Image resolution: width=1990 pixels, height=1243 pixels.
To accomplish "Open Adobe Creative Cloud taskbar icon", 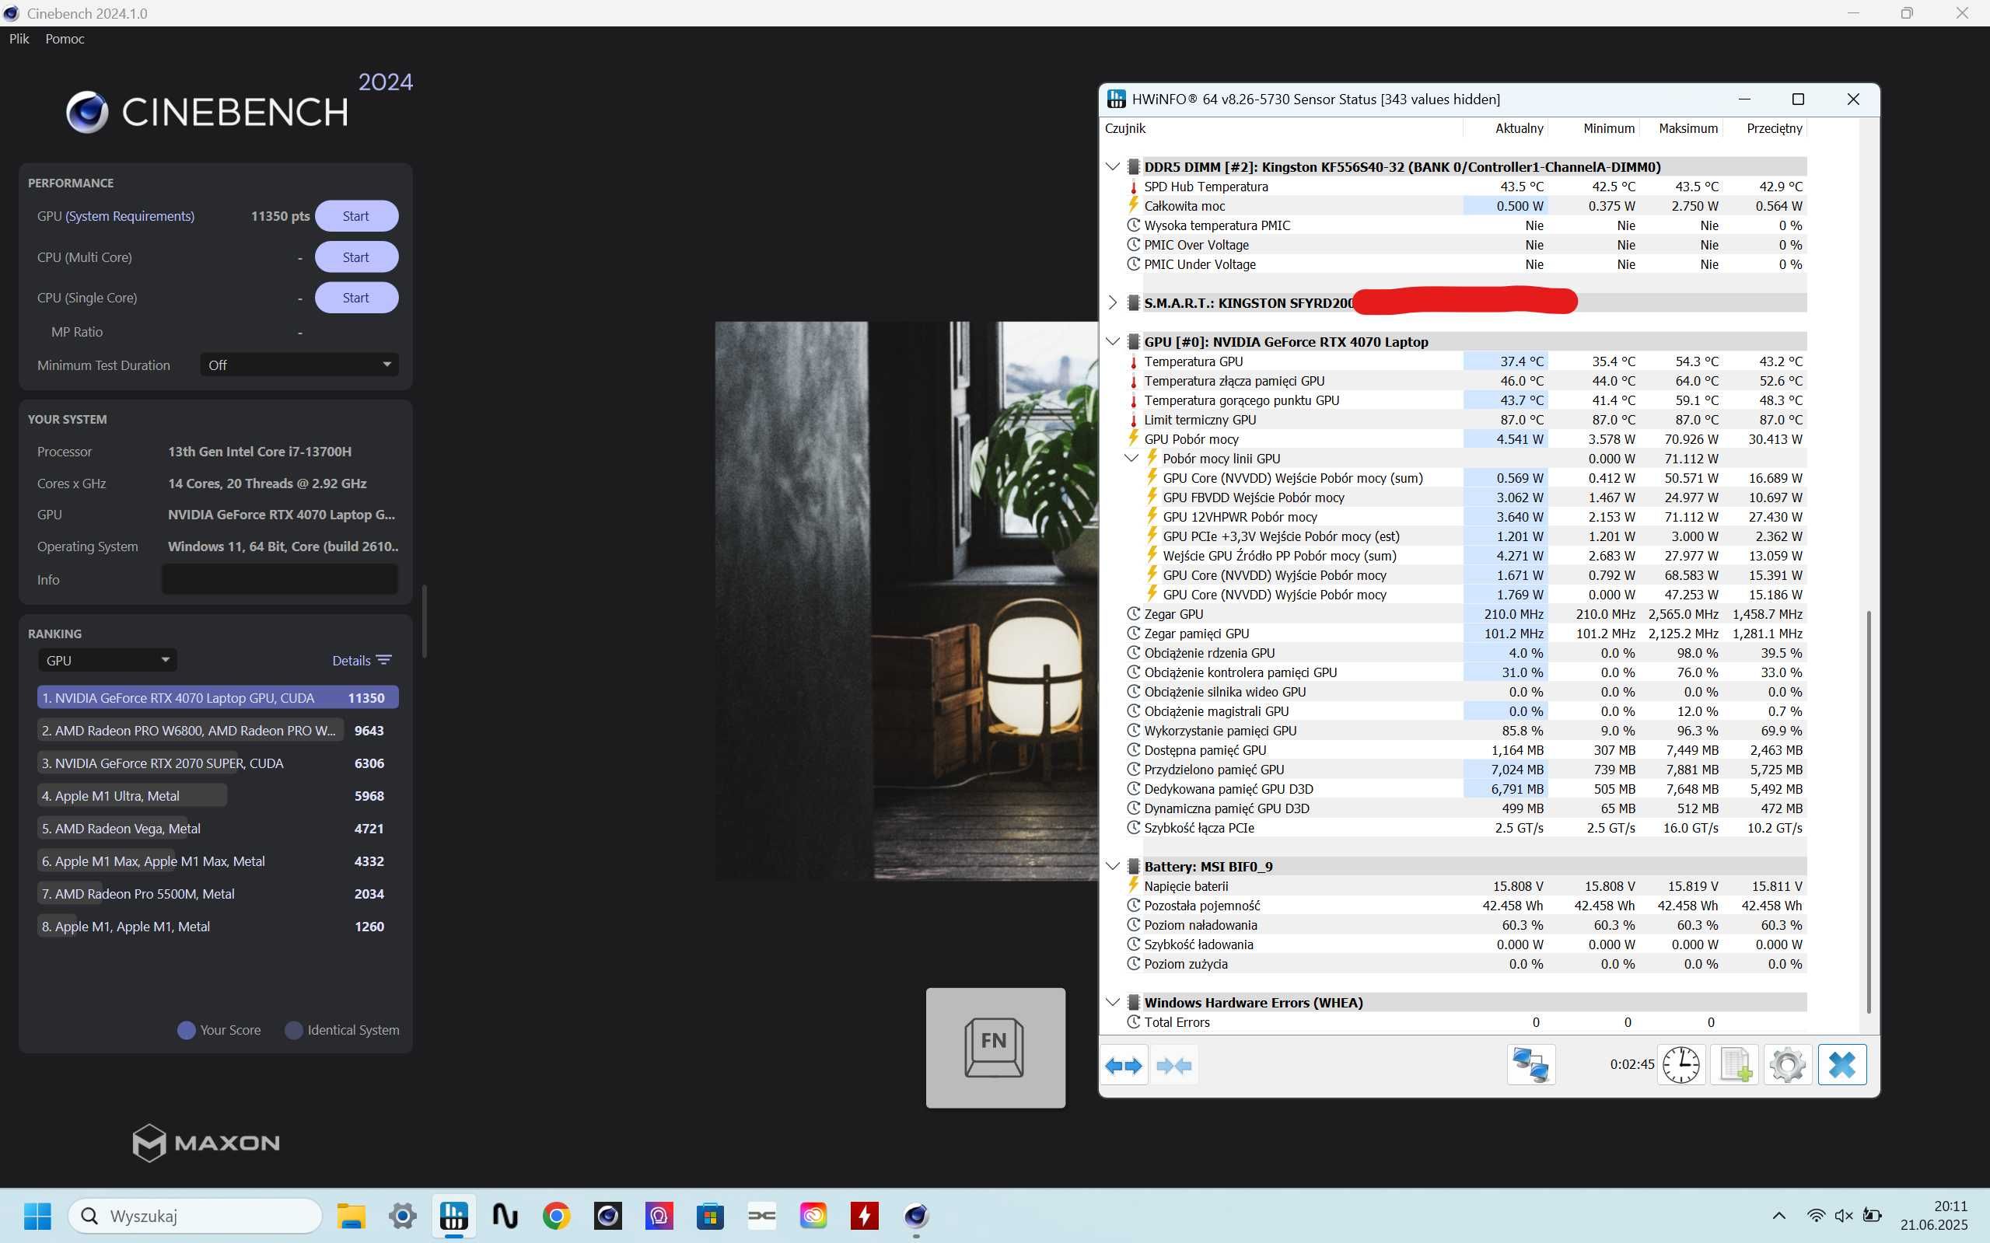I will [x=813, y=1216].
